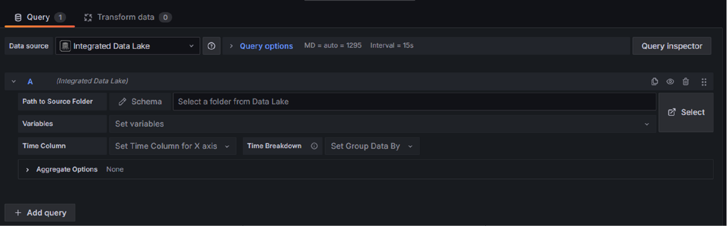Open Integrated Data Lake data source dropdown
The height and width of the screenshot is (226, 727).
pos(127,46)
